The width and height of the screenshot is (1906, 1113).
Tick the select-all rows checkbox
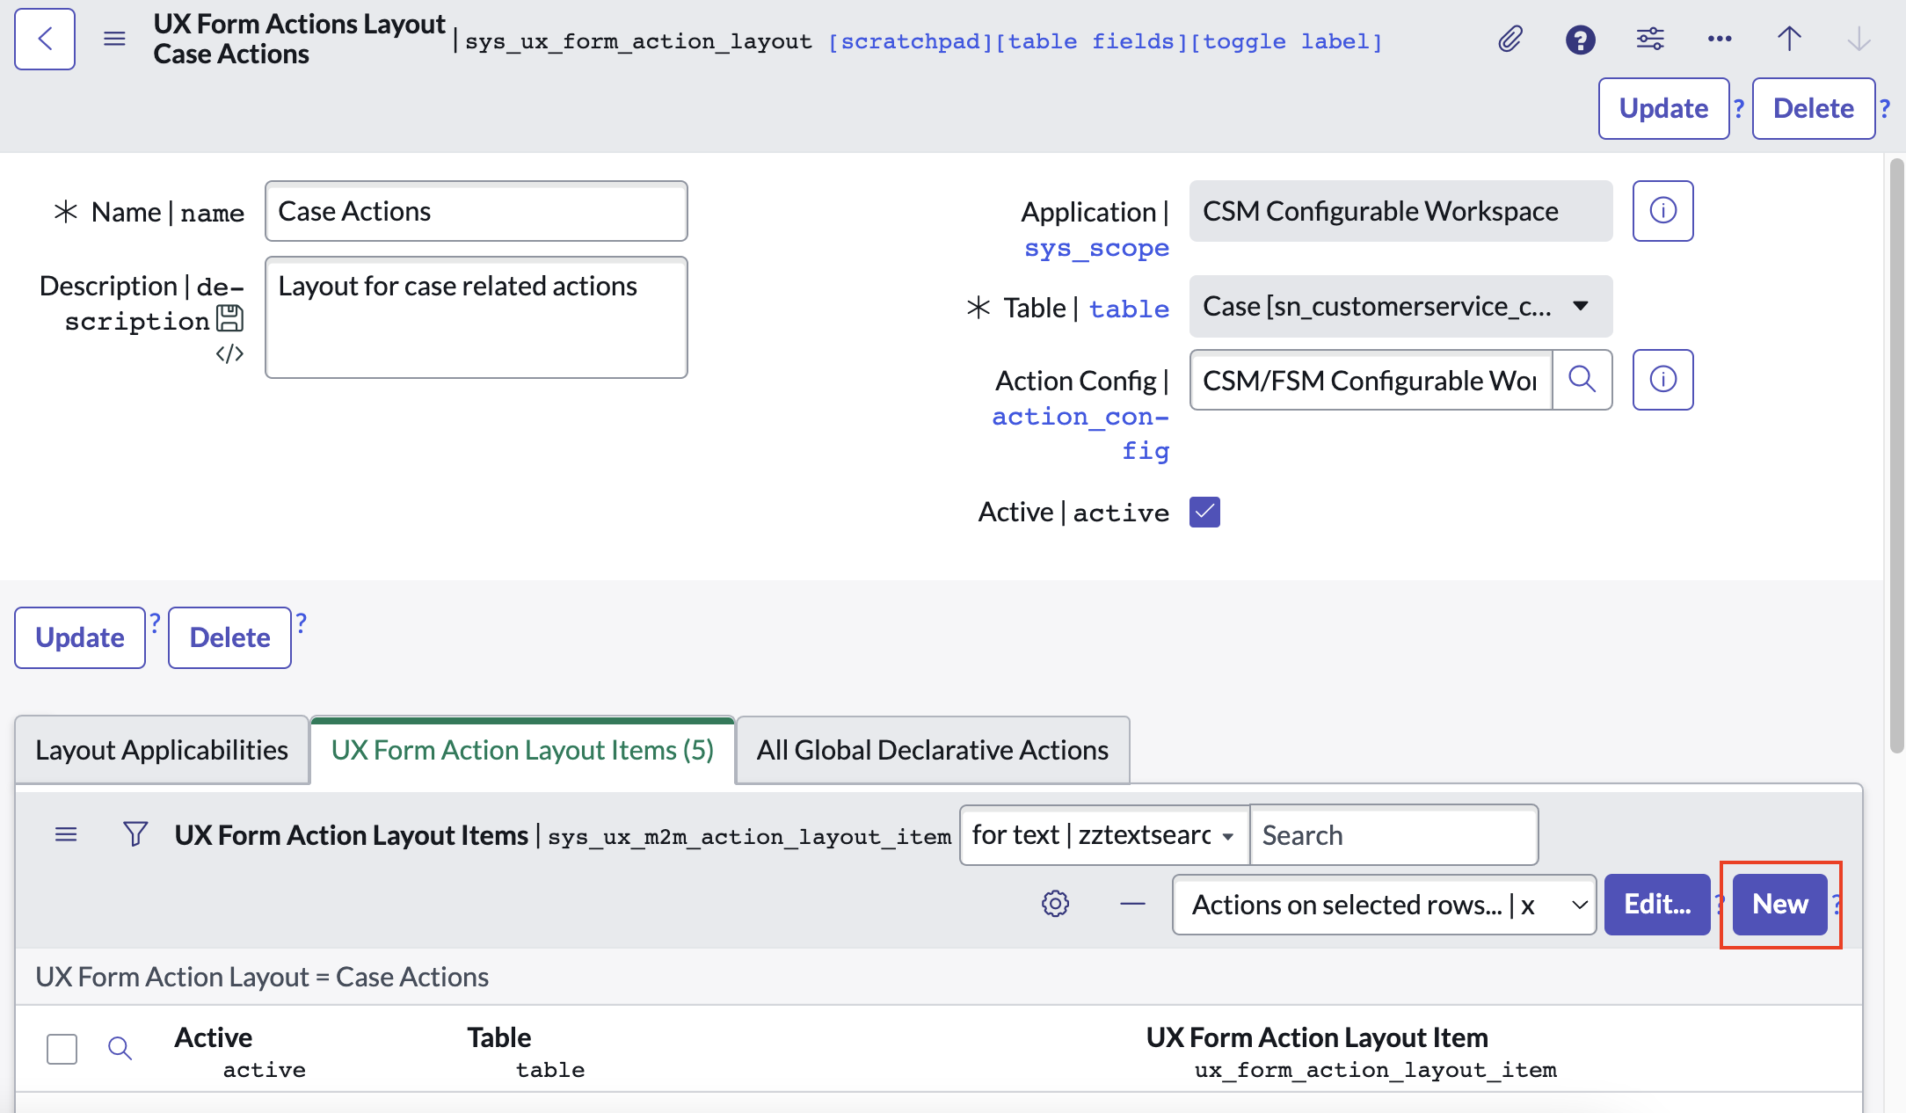point(62,1049)
